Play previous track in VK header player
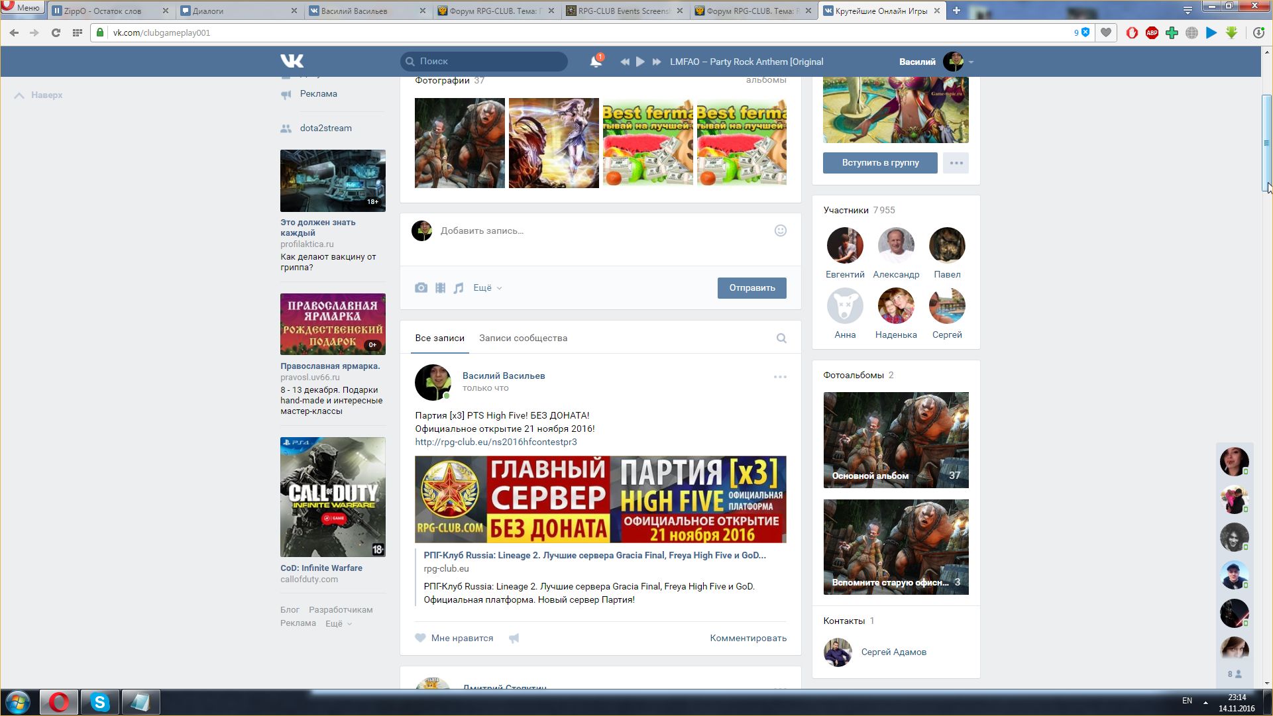The width and height of the screenshot is (1273, 716). tap(624, 62)
